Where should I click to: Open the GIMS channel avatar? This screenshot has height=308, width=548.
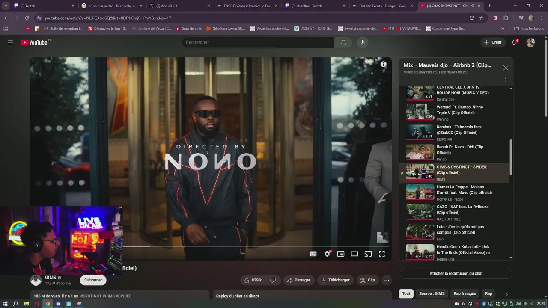(x=36, y=280)
